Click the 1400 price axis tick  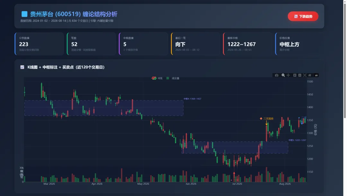coord(310,107)
